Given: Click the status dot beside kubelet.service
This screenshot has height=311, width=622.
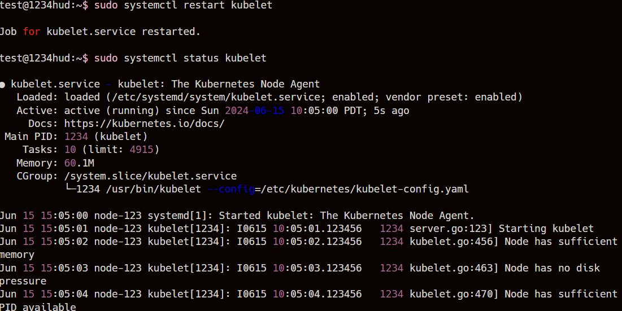Looking at the screenshot, I should (x=3, y=85).
